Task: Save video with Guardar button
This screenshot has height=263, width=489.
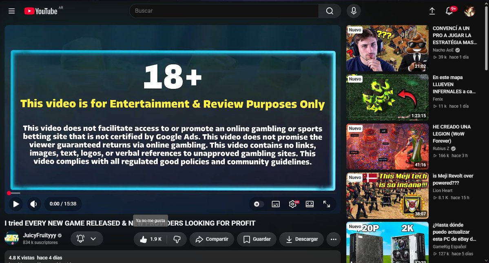Action: point(257,239)
